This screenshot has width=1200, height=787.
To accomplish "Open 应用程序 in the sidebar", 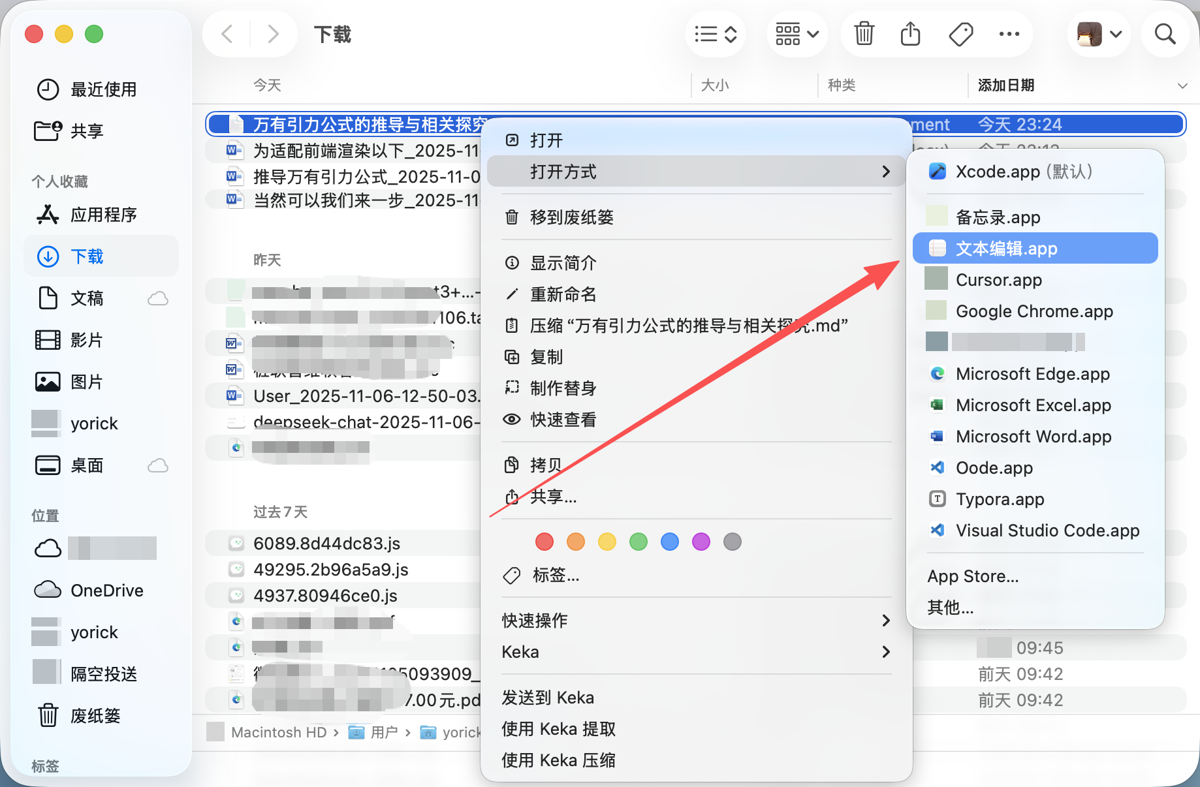I will (103, 215).
